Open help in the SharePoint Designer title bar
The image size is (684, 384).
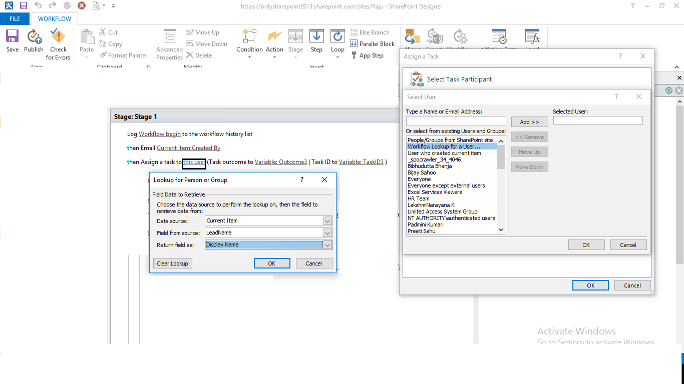point(633,6)
